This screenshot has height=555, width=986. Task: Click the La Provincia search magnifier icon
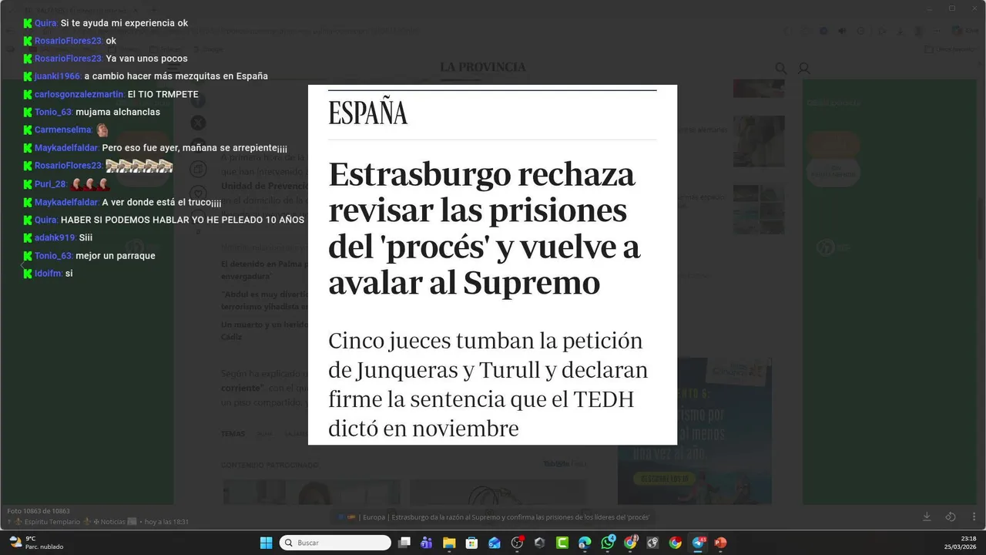(x=780, y=69)
